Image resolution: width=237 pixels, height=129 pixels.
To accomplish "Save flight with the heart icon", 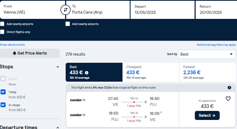I will pyautogui.click(x=228, y=99).
